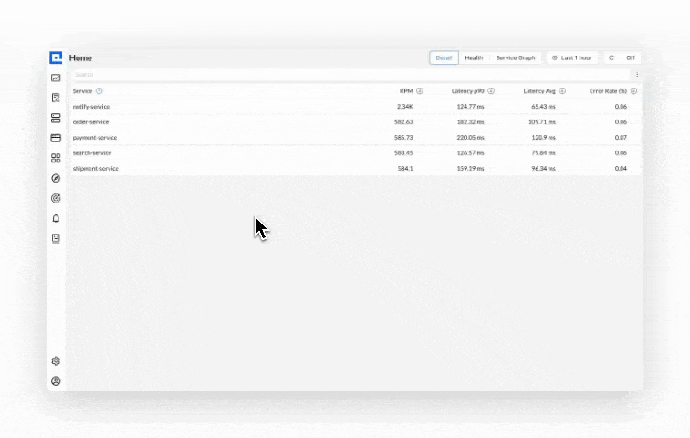
Task: Click the Home page title
Action: [80, 57]
